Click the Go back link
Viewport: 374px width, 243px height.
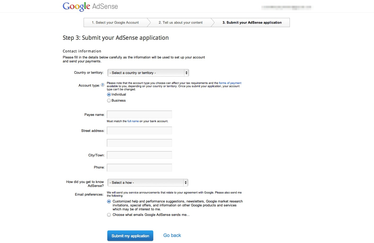[172, 235]
